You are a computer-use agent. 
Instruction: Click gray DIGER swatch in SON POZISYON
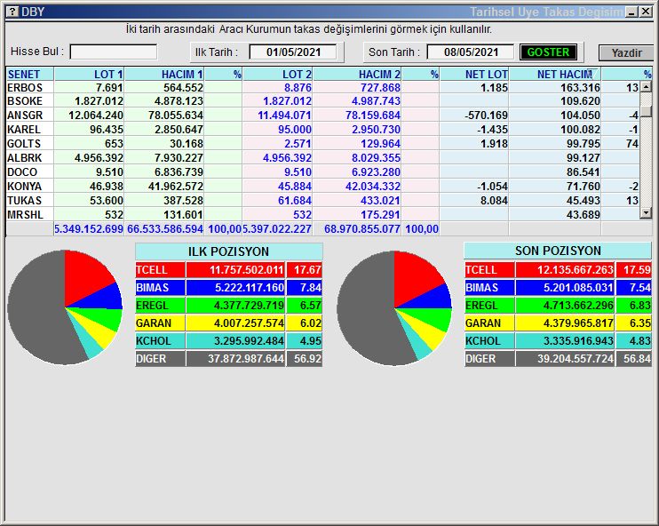(x=489, y=359)
